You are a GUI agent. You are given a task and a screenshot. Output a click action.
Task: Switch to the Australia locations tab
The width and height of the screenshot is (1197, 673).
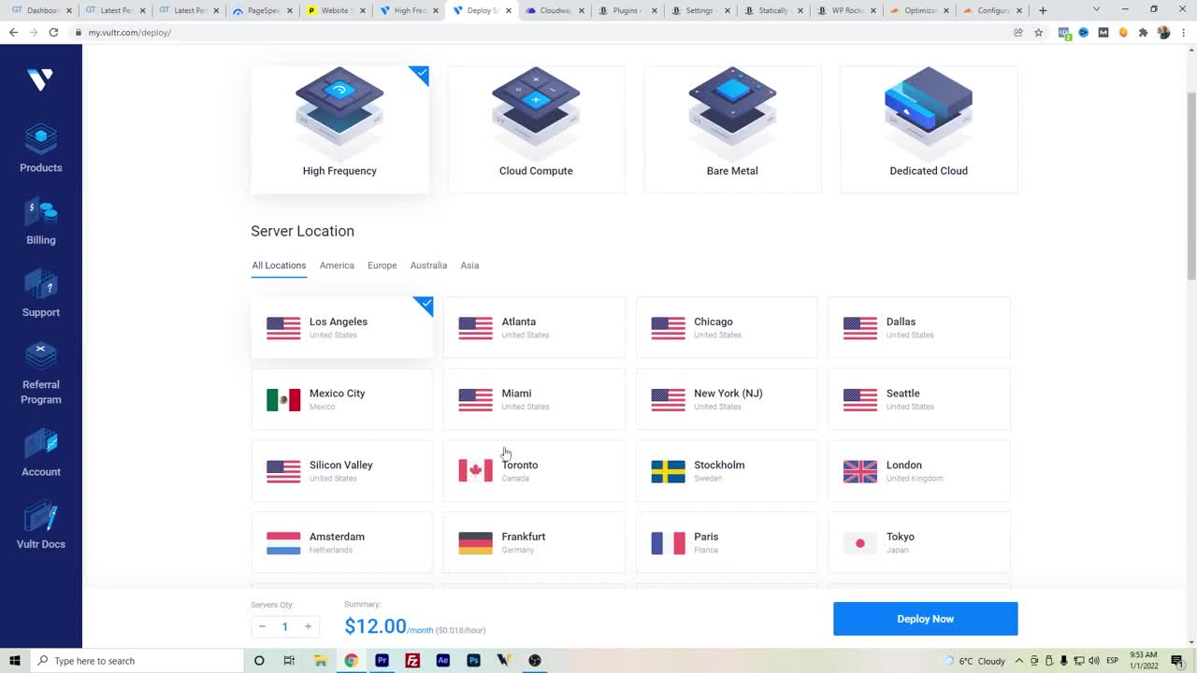(x=428, y=265)
